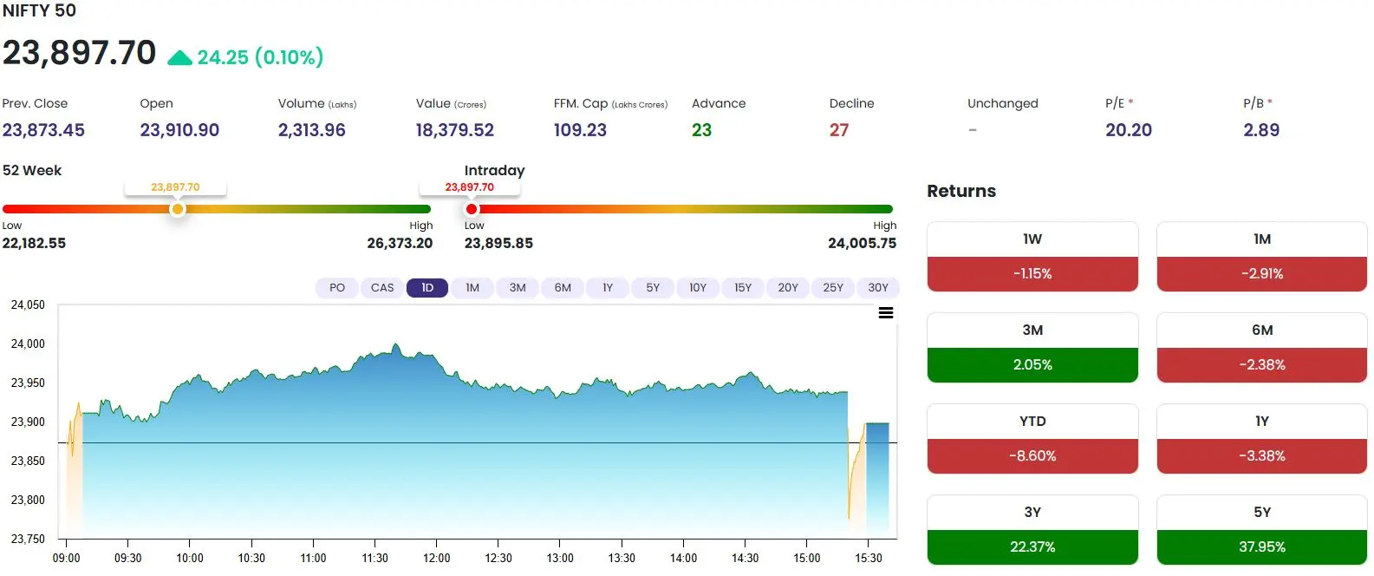Select the 1D chart range tab
The image size is (1374, 576).
coord(427,288)
